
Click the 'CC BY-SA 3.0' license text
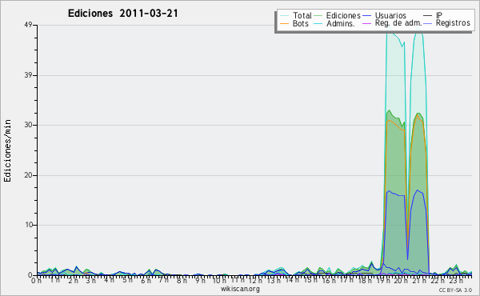pos(455,290)
